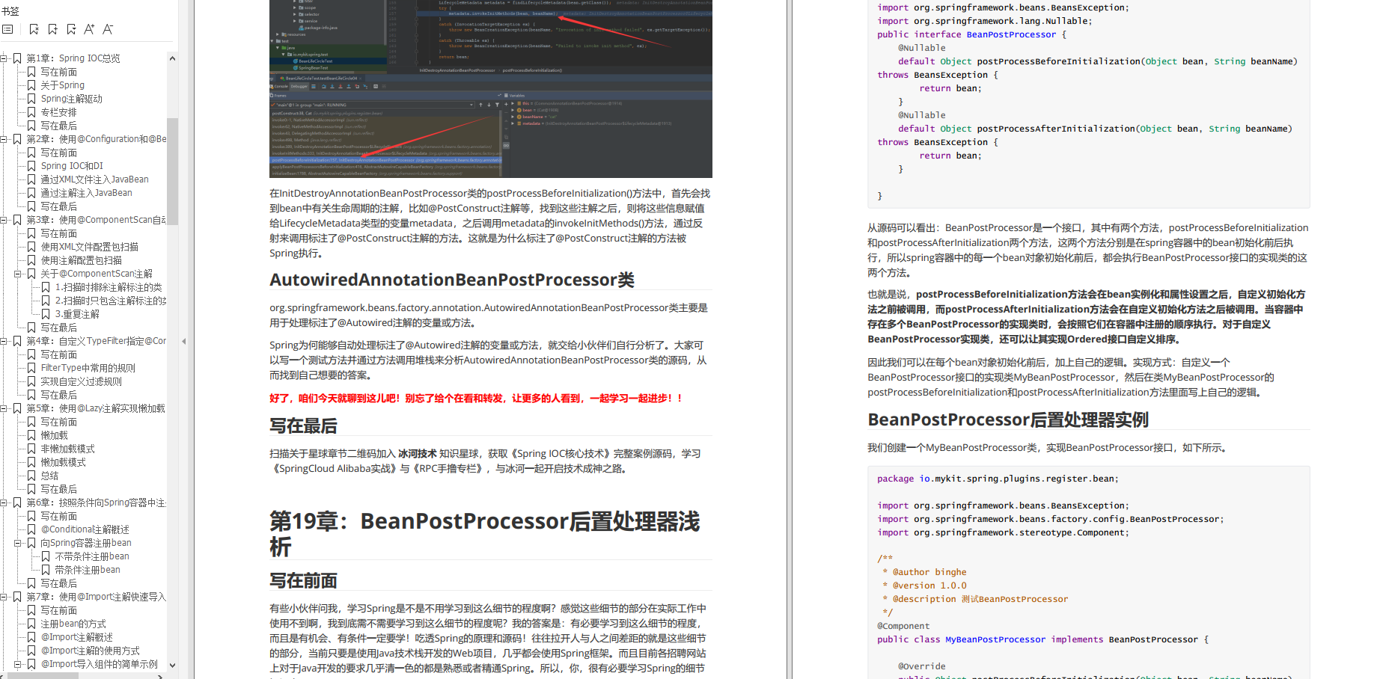The width and height of the screenshot is (1380, 679).
Task: Collapse the 向Spring容器注册bean node
Action: point(18,543)
